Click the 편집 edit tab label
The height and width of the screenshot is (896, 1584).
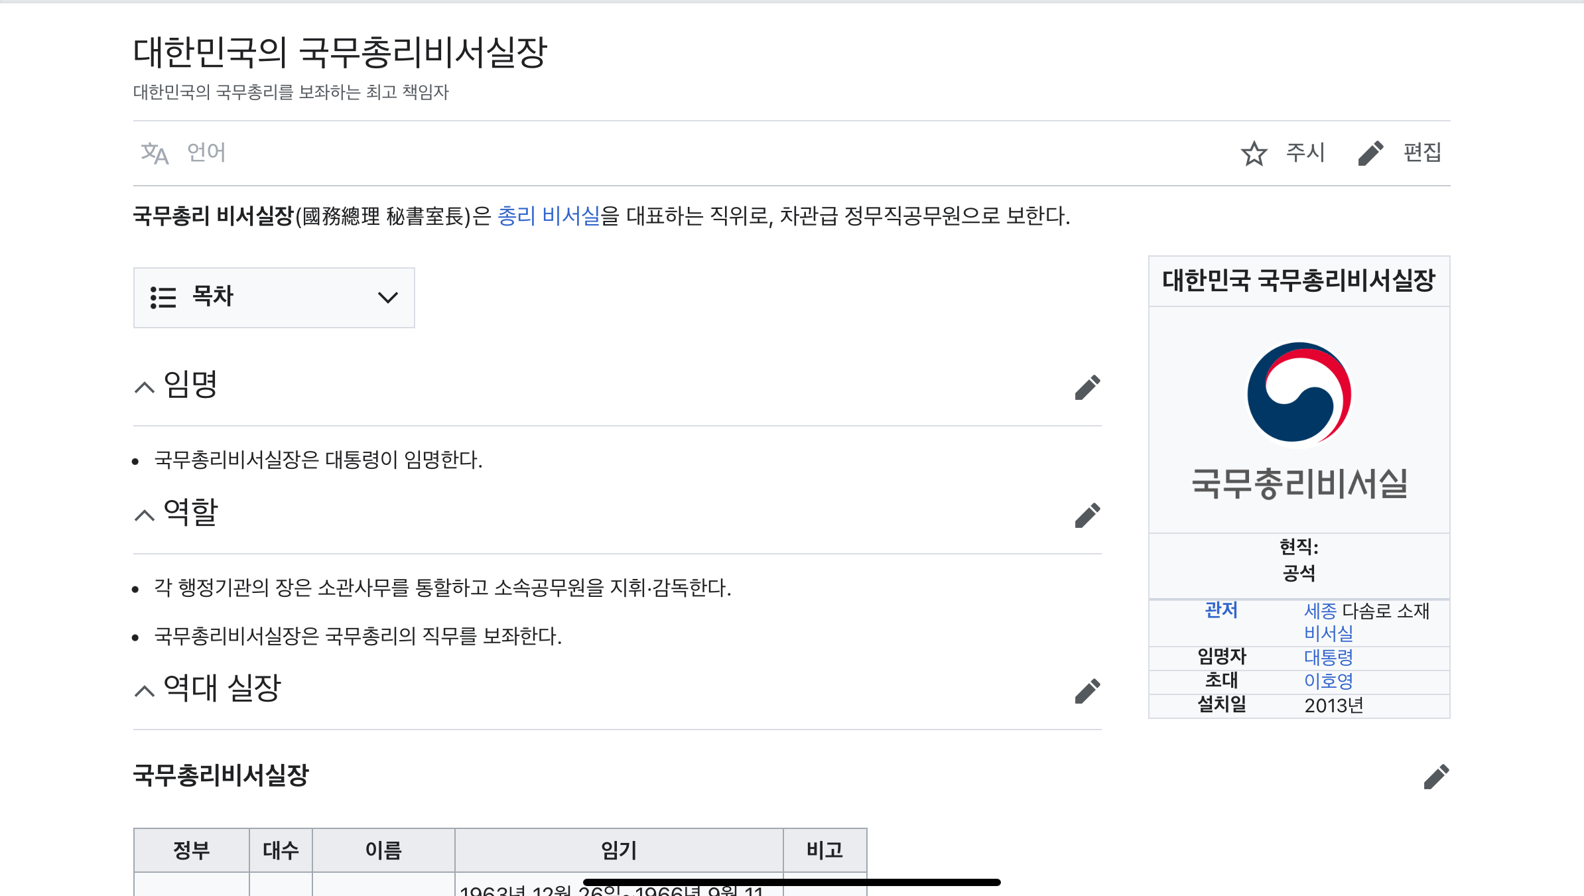point(1422,153)
